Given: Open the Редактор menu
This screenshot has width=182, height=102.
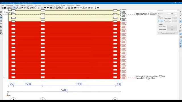Looking at the screenshot, I should 23,5.
